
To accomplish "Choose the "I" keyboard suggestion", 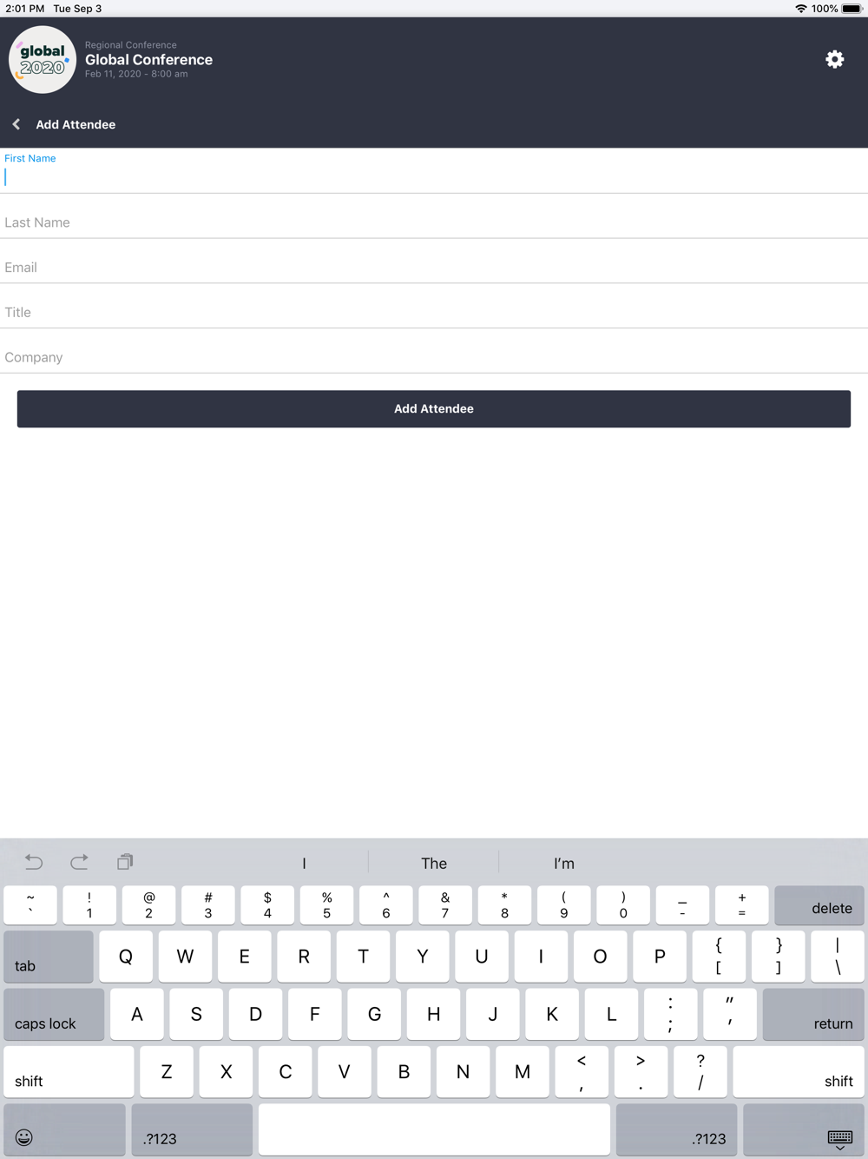I will [304, 863].
